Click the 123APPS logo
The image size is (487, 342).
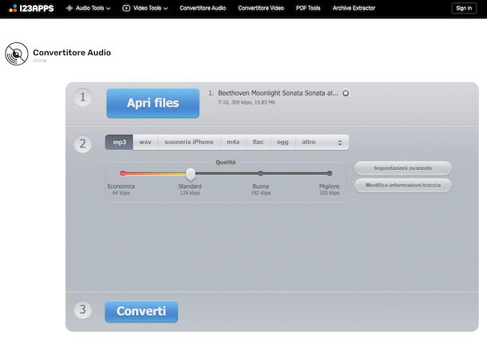click(x=31, y=8)
